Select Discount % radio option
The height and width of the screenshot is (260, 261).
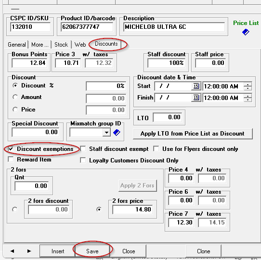coord(15,86)
